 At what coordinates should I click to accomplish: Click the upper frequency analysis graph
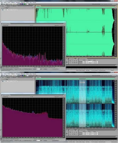(32, 46)
